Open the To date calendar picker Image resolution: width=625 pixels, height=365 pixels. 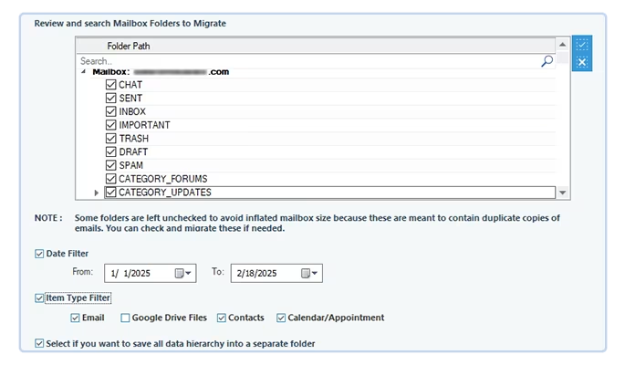tap(309, 273)
